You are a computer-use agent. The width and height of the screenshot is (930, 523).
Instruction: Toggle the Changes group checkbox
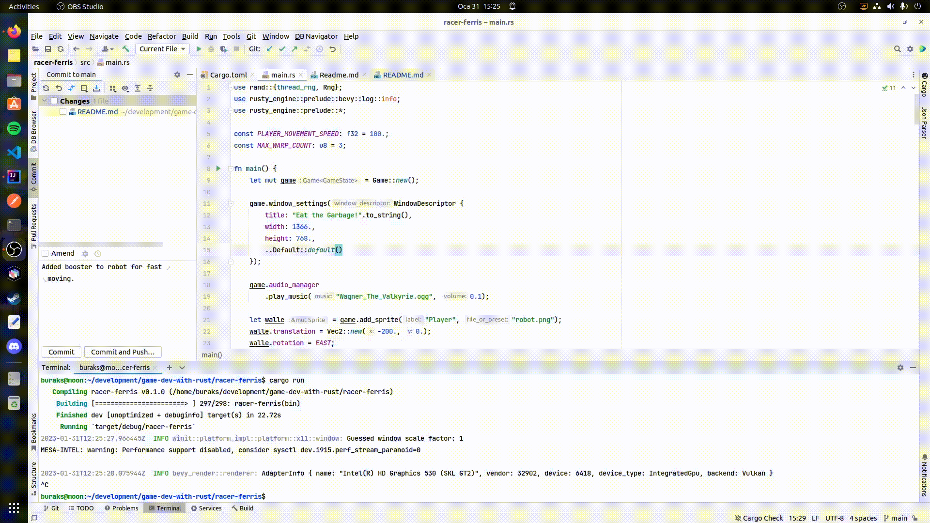point(54,101)
